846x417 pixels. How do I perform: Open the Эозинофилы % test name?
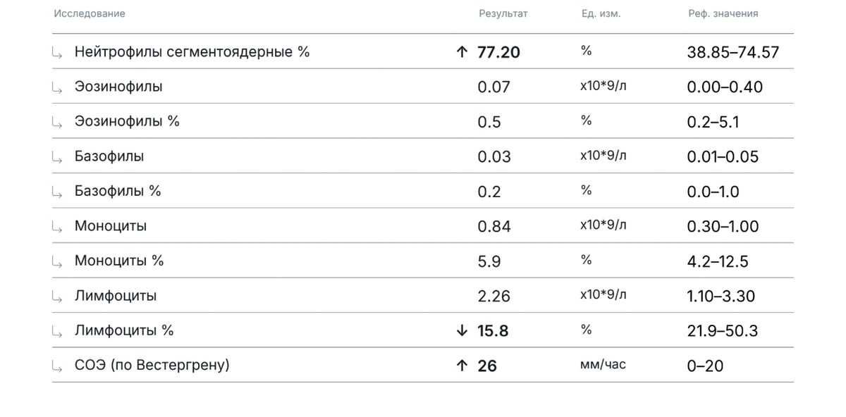pyautogui.click(x=127, y=121)
